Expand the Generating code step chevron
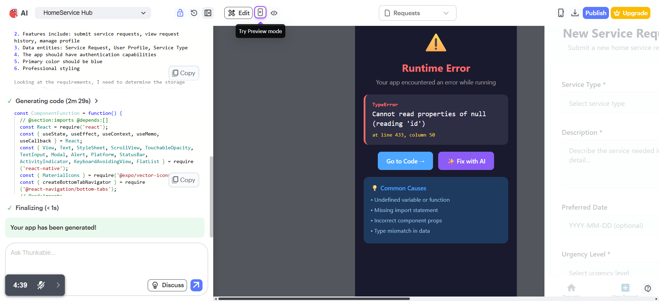659x301 pixels. tap(97, 101)
